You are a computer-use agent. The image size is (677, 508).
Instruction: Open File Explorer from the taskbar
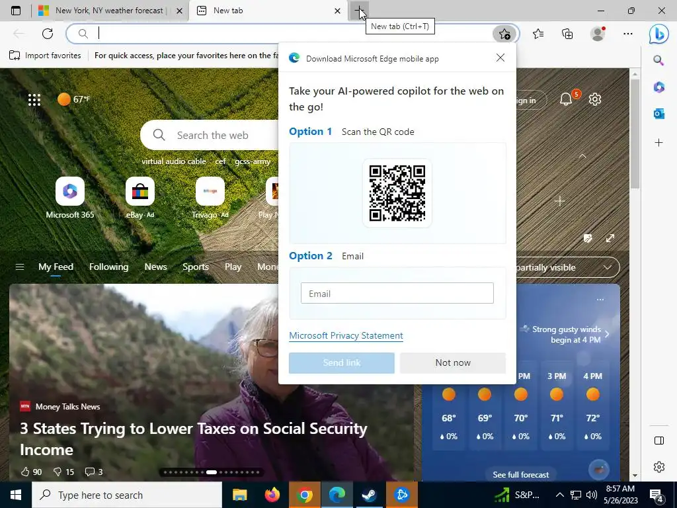[x=239, y=495]
